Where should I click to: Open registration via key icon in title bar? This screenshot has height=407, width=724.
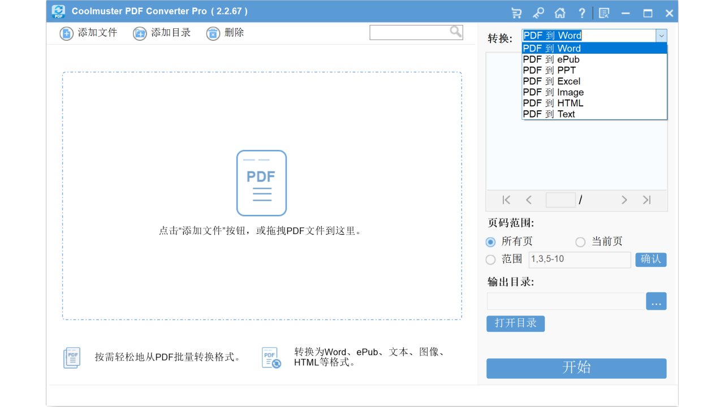coord(538,12)
